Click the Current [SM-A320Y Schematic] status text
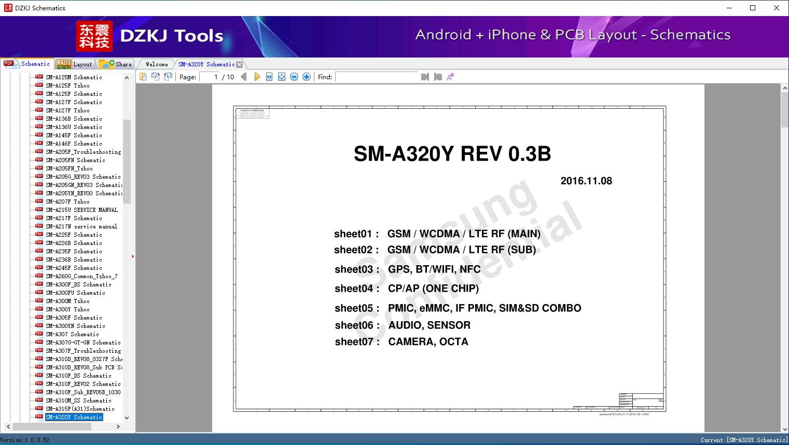This screenshot has width=789, height=445. 744,440
